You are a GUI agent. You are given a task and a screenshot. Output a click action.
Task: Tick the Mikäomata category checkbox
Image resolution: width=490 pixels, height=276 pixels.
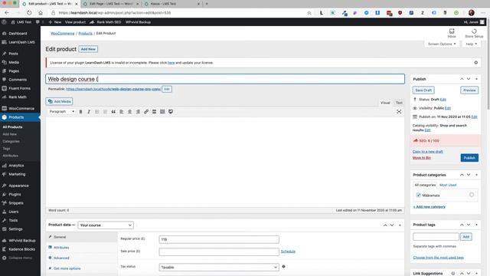click(x=419, y=195)
